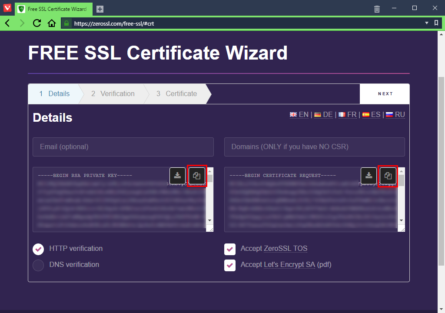Viewport: 445px width, 313px height.
Task: Select the Free SSL Certificate Wizard browser tab
Action: [x=53, y=9]
